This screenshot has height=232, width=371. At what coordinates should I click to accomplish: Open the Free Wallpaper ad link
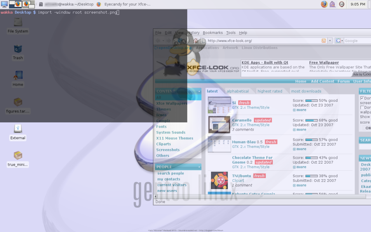[324, 63]
